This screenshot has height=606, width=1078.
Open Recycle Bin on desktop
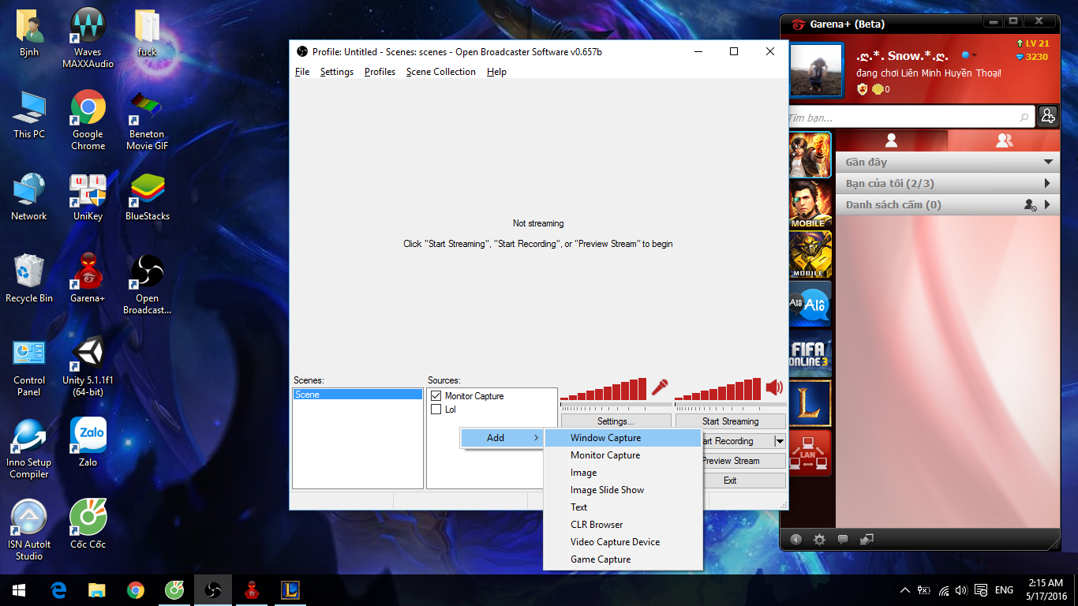pos(29,279)
